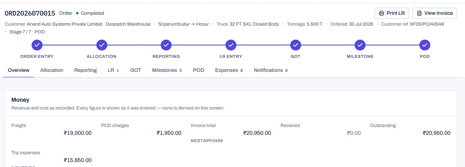465x167 pixels.
Task: Click the LR Entry stage checkmark circle
Action: [x=231, y=45]
